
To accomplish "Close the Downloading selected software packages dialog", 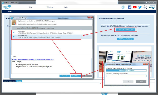I will coord(145,64).
